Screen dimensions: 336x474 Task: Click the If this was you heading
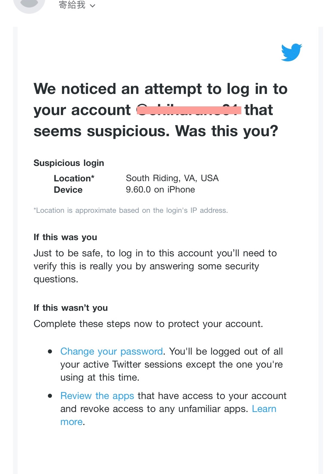[65, 237]
